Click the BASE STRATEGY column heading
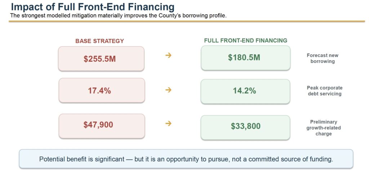This screenshot has width=369, height=170. click(99, 41)
